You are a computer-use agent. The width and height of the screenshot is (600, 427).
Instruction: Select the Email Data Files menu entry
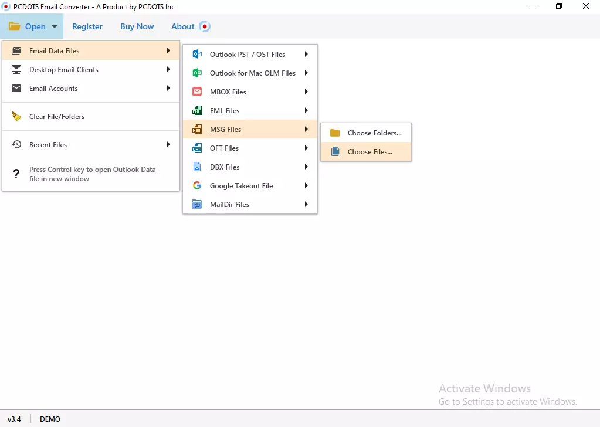(x=91, y=50)
